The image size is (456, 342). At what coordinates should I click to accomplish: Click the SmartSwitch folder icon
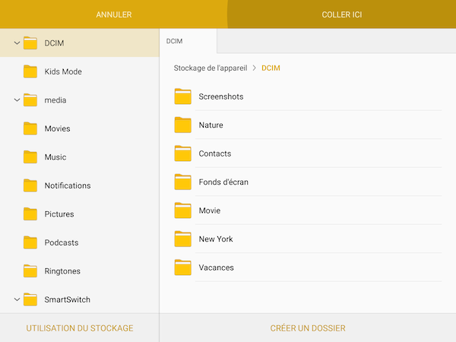click(x=30, y=299)
